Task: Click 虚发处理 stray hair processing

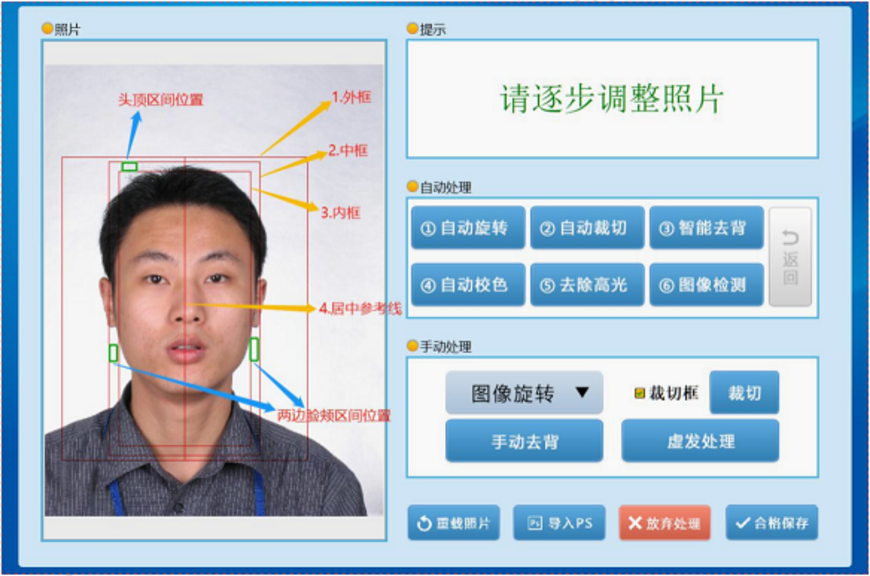Action: tap(700, 441)
